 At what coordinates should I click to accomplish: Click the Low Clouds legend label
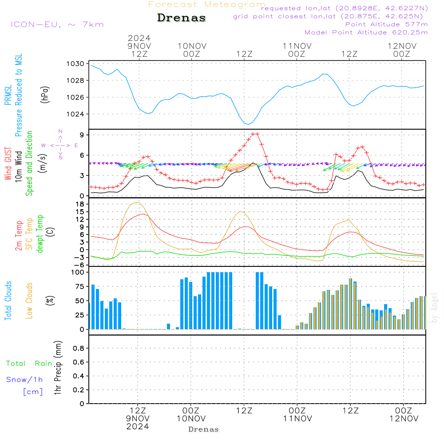[x=30, y=301]
